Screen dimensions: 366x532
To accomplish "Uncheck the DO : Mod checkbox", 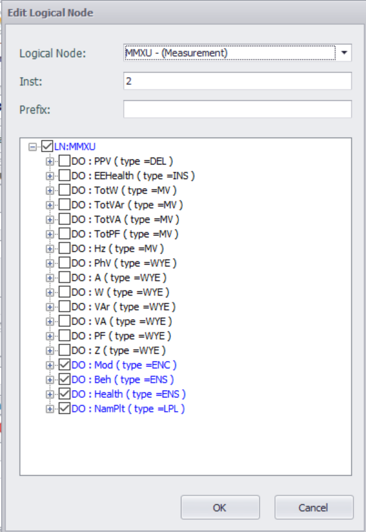I will pos(64,365).
